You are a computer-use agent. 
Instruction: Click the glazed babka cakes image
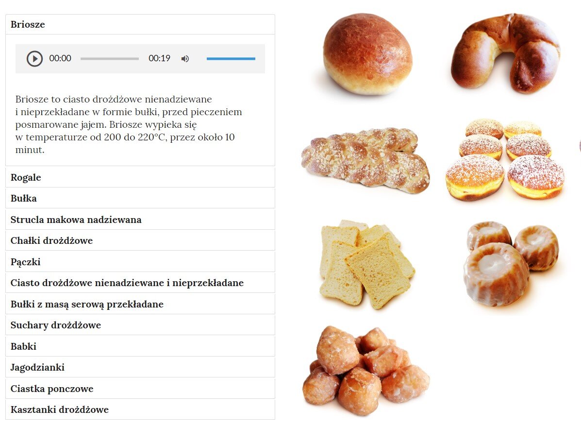coord(511,263)
